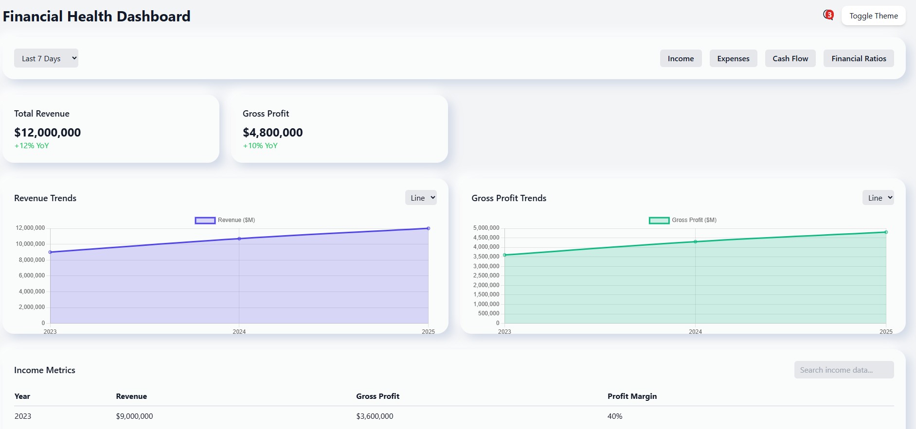Click the Year column header
This screenshot has width=916, height=429.
coord(22,396)
